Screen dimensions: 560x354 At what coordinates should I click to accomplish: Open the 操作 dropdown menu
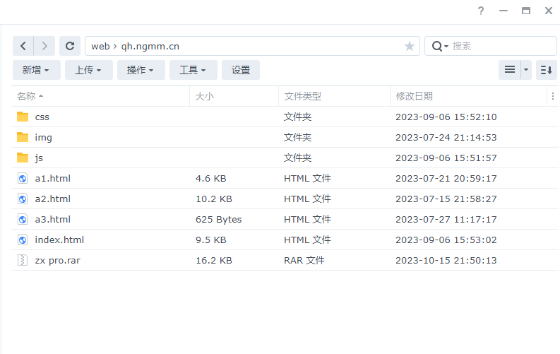coord(141,70)
